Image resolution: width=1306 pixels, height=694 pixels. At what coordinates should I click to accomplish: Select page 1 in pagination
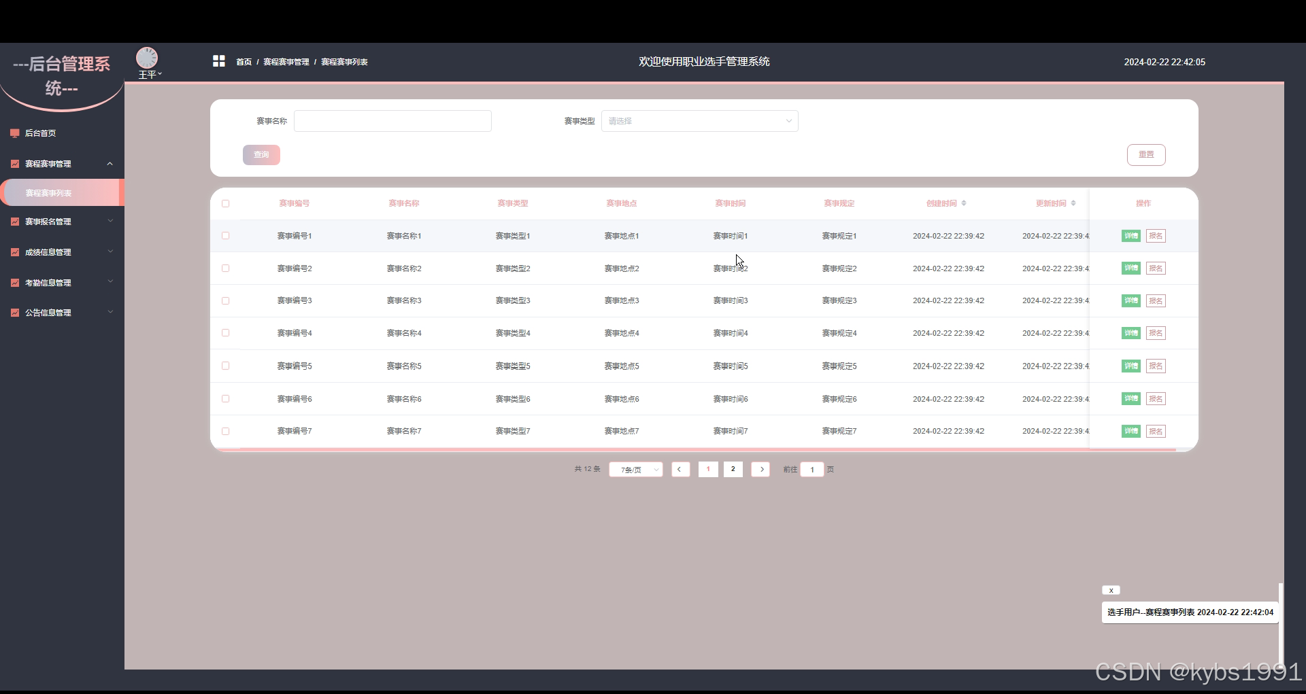[x=708, y=469]
